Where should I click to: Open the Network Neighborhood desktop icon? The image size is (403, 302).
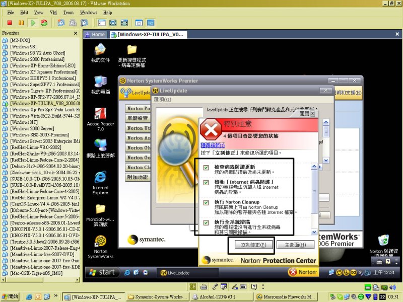point(100,148)
